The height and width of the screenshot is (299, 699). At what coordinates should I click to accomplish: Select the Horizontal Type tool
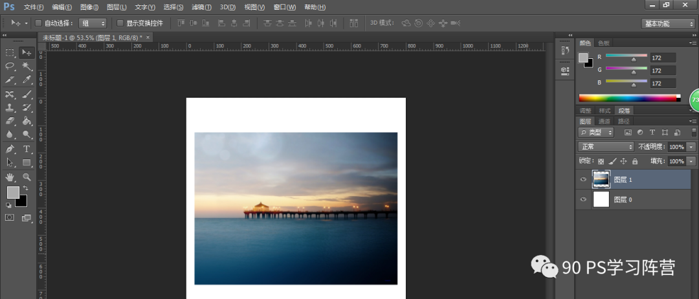point(27,149)
